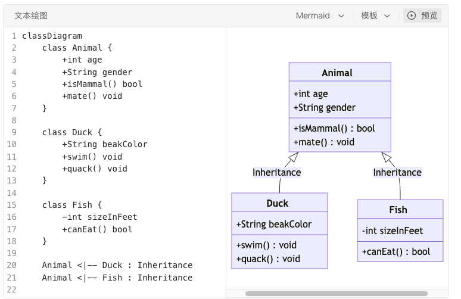The image size is (461, 299).
Task: Place cursor on classDiagram code line
Action: coord(52,36)
